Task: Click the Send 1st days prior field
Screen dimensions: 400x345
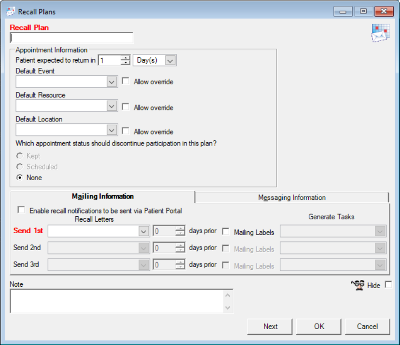Action: point(165,231)
